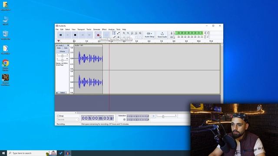This screenshot has height=156, width=278.
Task: Click the Fit Selection to Width icon
Action: tap(132, 33)
